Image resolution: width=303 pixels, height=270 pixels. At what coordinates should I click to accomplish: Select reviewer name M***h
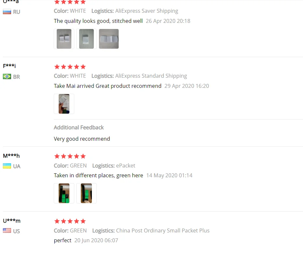pos(11,156)
